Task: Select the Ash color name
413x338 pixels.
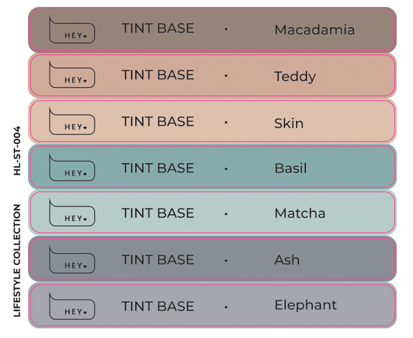Action: (287, 260)
